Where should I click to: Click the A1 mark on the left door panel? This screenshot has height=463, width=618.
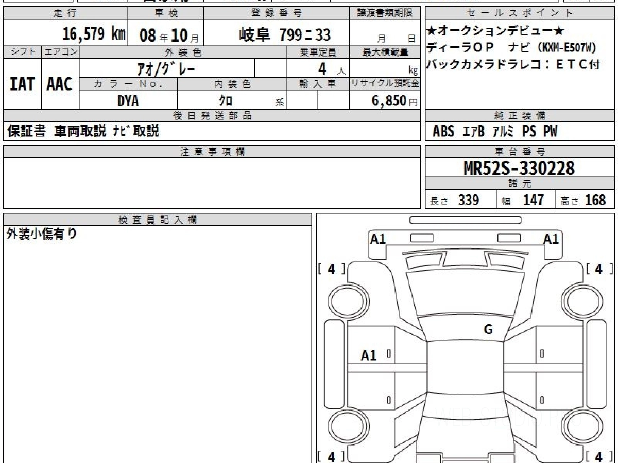pyautogui.click(x=369, y=355)
